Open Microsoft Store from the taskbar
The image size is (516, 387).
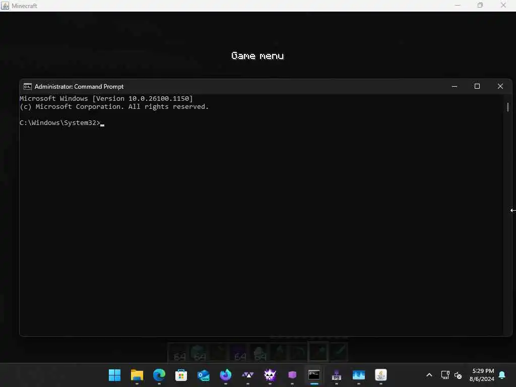click(181, 375)
